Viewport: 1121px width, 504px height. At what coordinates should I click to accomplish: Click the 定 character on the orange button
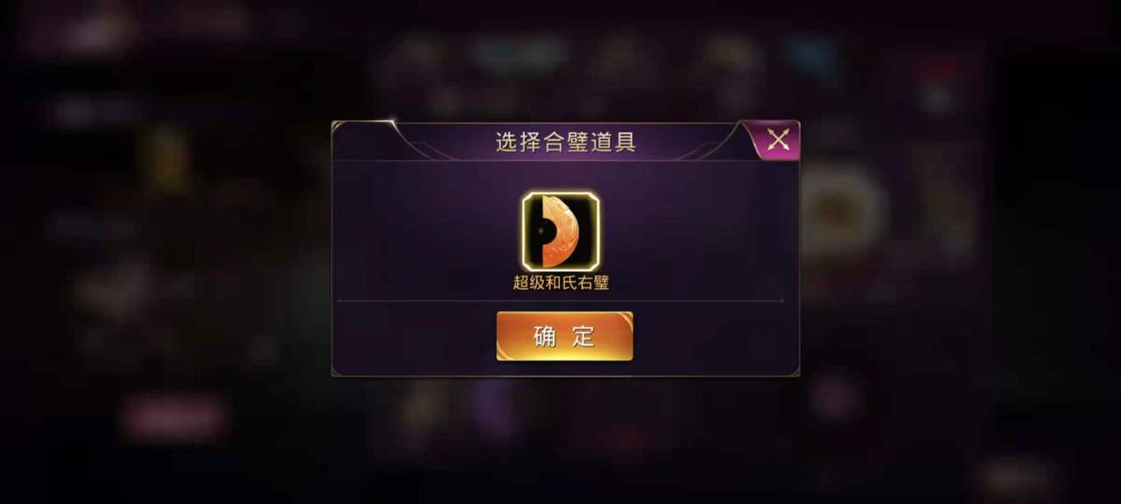584,336
